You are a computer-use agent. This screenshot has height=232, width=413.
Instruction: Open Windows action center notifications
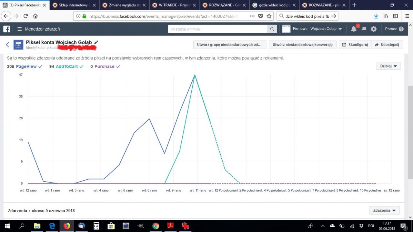(403, 226)
